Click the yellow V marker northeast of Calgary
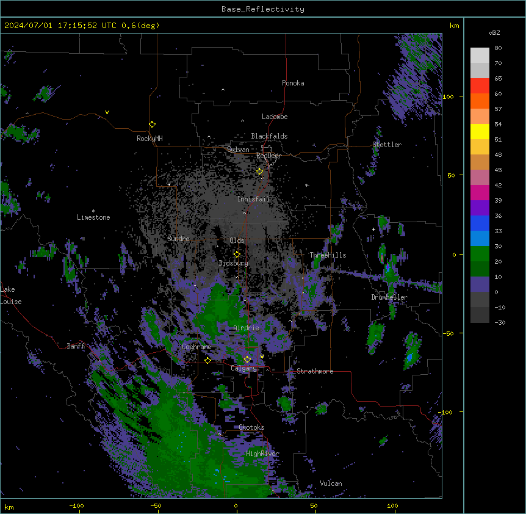The height and width of the screenshot is (514, 526). click(x=262, y=357)
